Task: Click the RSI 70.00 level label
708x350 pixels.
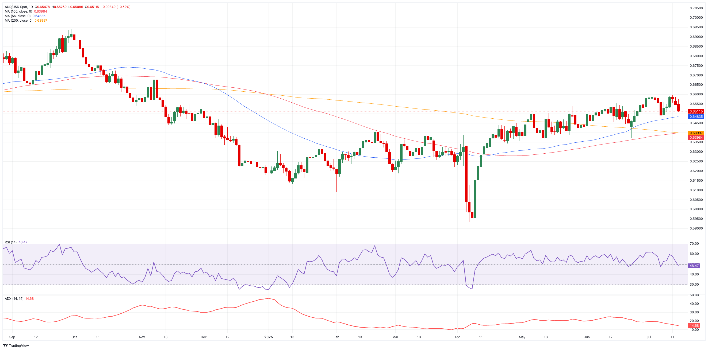Action: [694, 244]
